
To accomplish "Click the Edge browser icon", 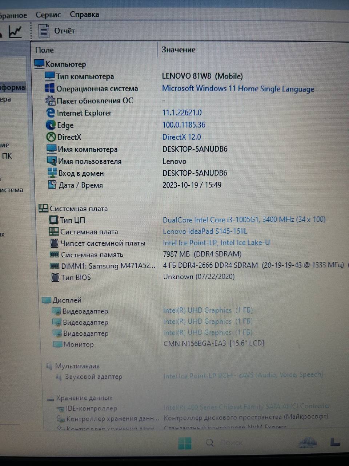I will [51, 125].
